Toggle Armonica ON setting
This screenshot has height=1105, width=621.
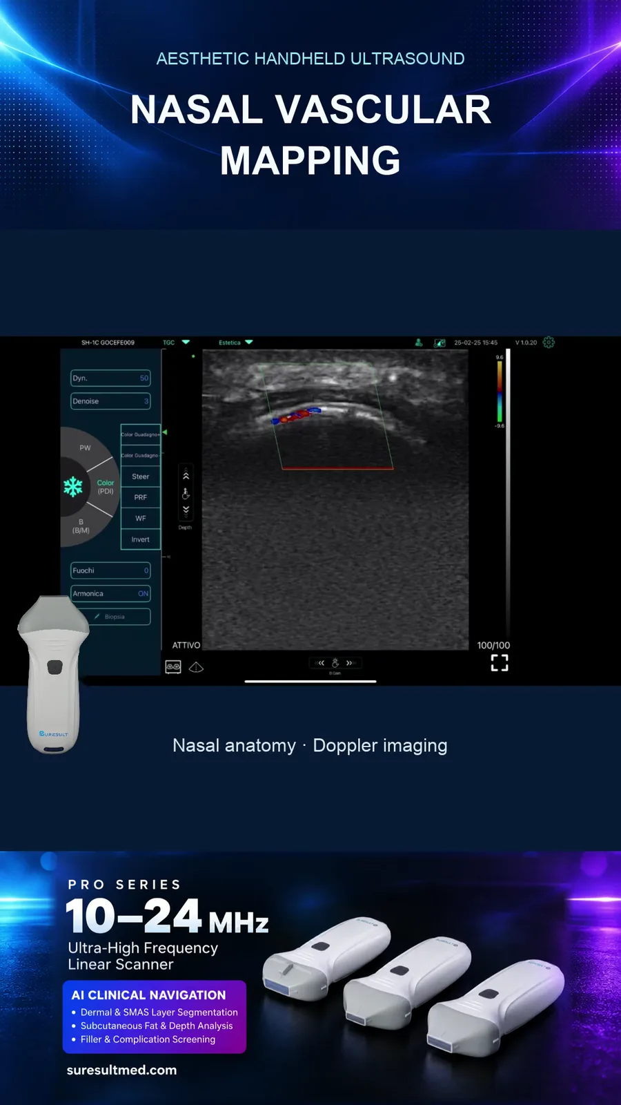111,594
